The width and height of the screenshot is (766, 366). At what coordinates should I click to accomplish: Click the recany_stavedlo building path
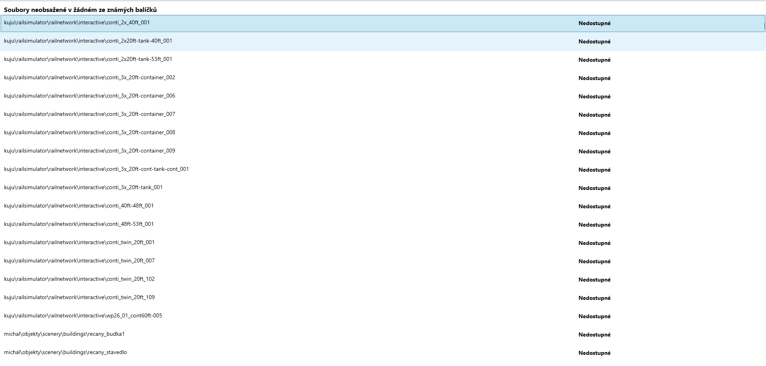[x=65, y=352]
